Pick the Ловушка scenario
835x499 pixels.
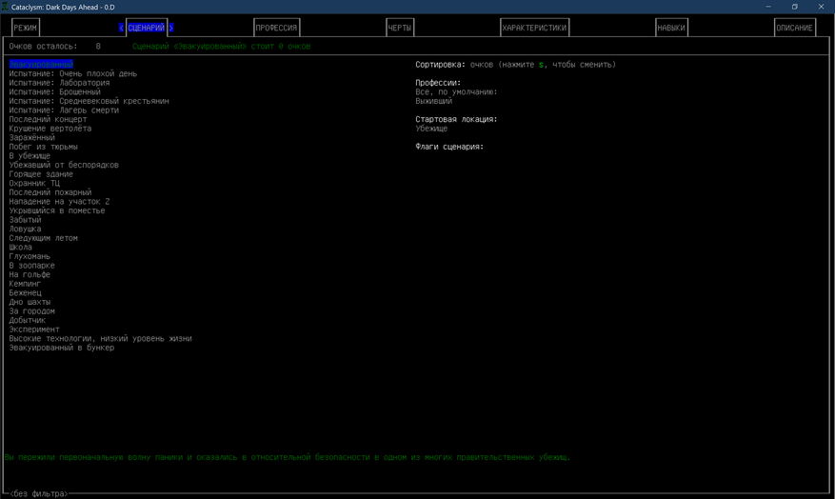(x=25, y=229)
